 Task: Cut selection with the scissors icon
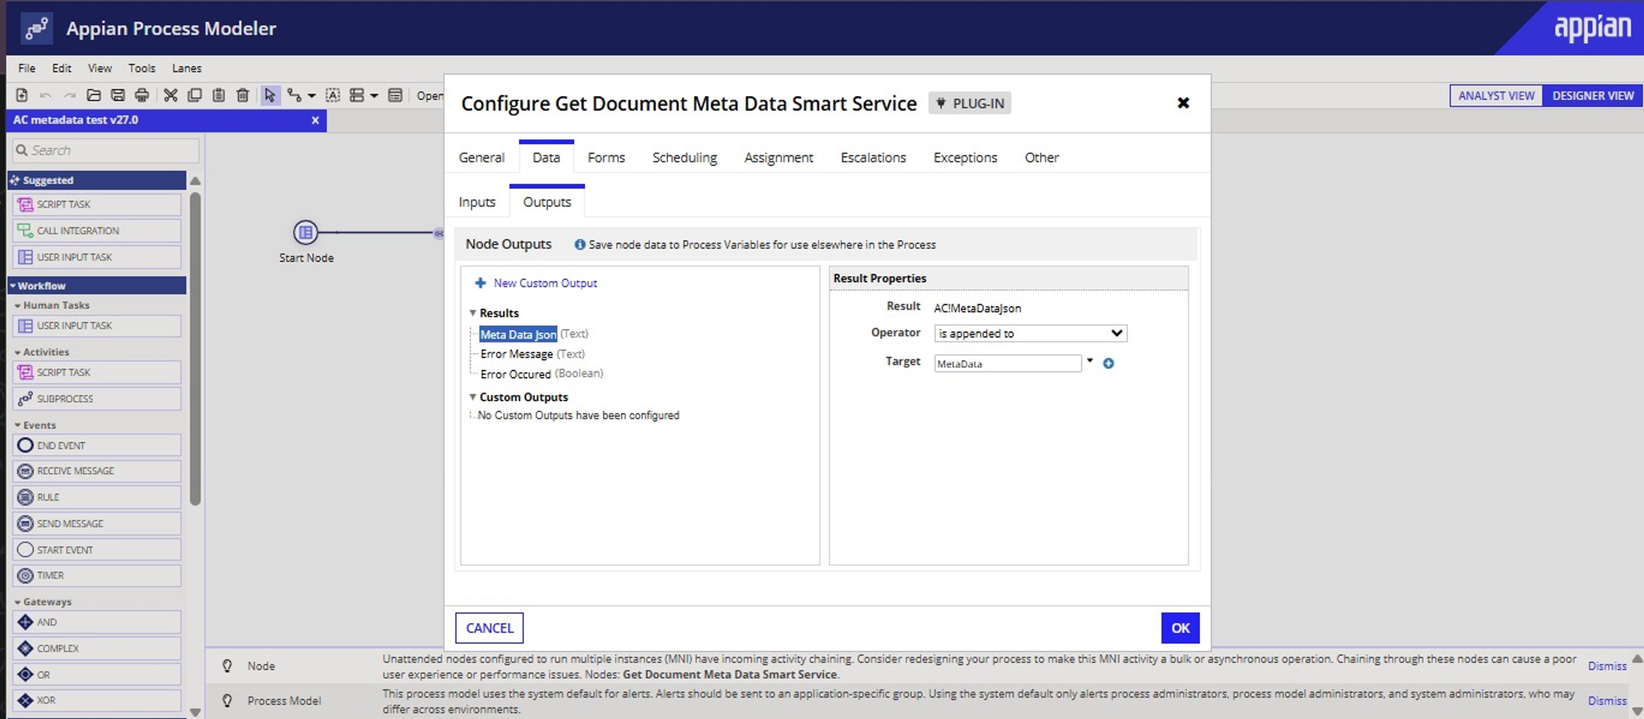(x=170, y=95)
